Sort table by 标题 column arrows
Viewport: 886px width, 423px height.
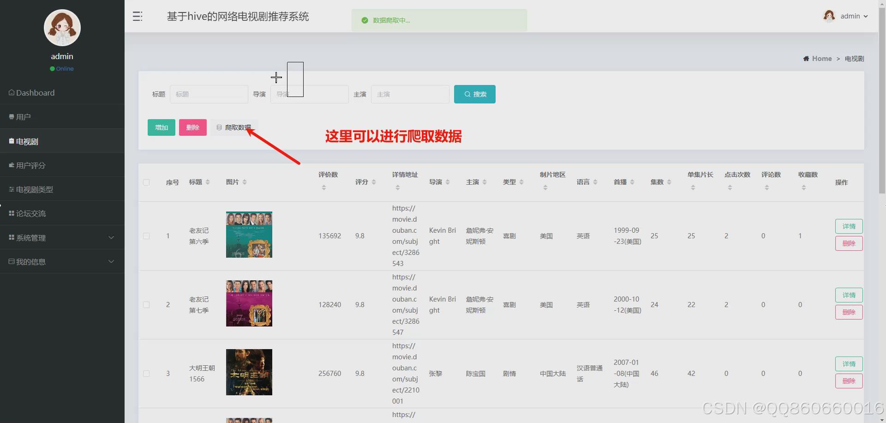(208, 182)
